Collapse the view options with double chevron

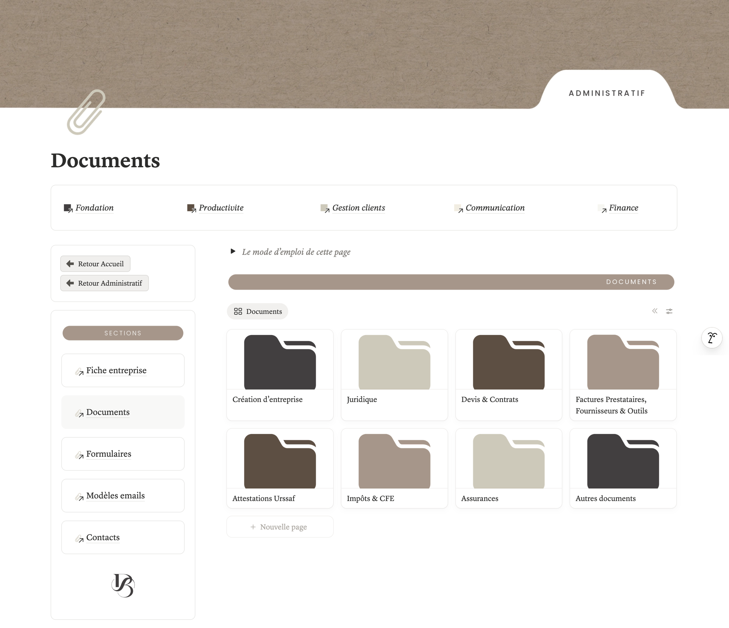[655, 311]
